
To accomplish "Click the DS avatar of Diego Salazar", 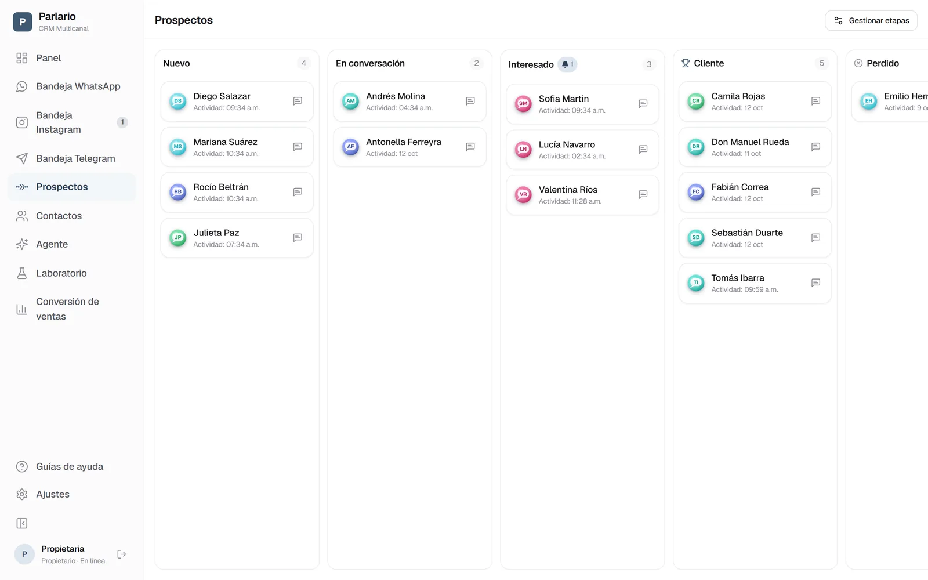I will (x=178, y=101).
